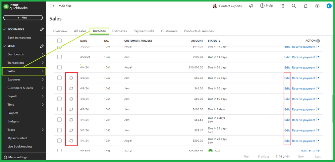Click recurring icon for invoice 1065
Image resolution: width=335 pixels, height=162 pixels.
(71, 109)
